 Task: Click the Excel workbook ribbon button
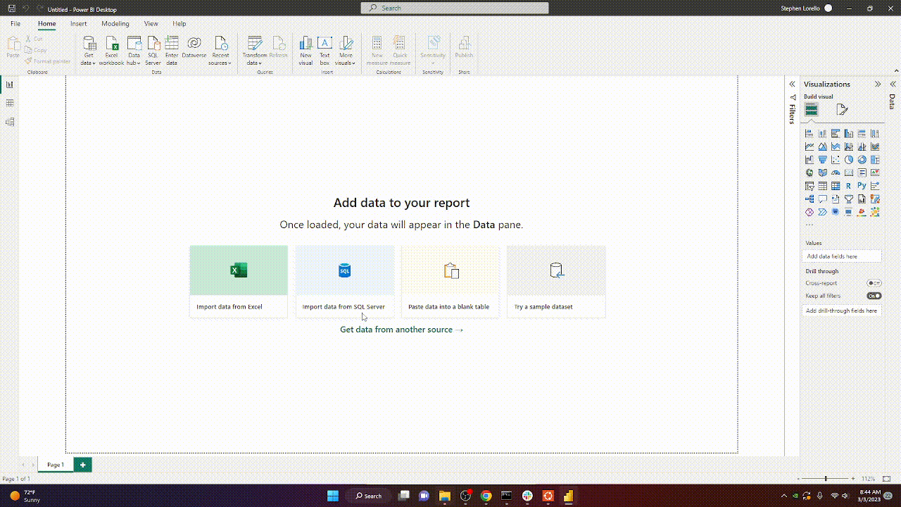click(x=111, y=51)
